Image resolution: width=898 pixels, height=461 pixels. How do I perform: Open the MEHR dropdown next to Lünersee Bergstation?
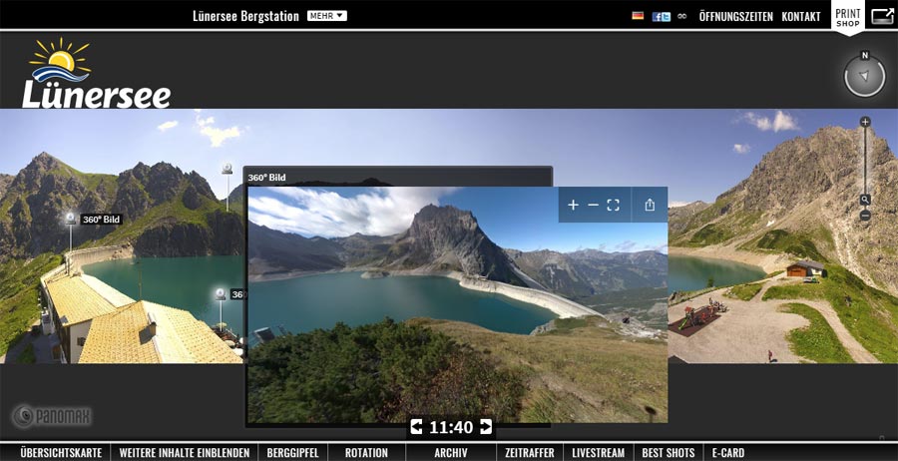327,16
